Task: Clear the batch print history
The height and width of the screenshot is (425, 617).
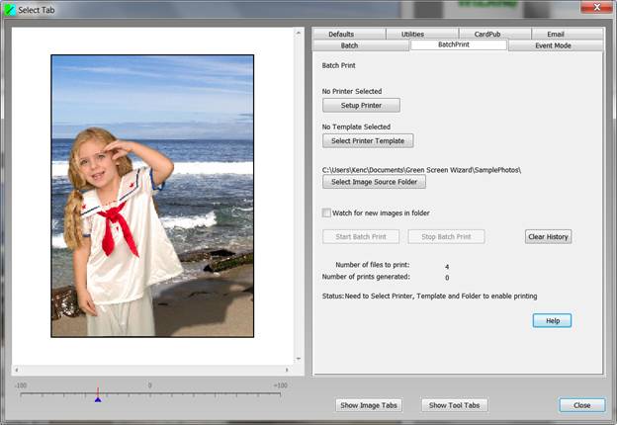Action: pos(548,236)
